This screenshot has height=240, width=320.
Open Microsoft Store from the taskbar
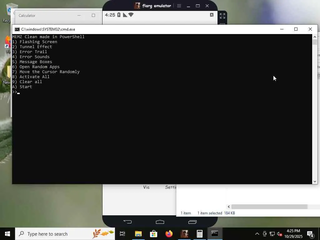click(x=153, y=234)
